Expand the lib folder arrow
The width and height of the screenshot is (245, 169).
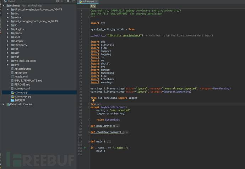(7, 25)
